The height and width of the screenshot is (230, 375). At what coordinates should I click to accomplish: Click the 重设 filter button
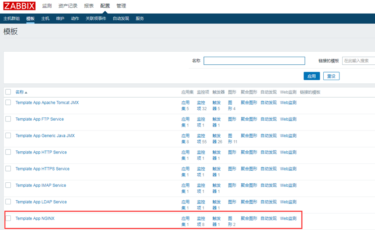(x=331, y=76)
